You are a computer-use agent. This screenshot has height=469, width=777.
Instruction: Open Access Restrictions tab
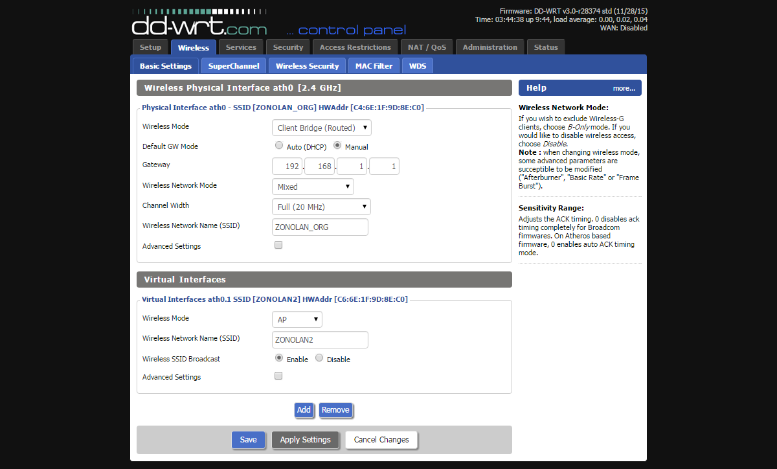click(x=355, y=47)
